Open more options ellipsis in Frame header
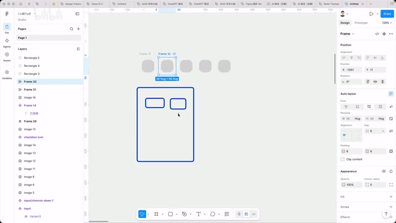 click(391, 34)
